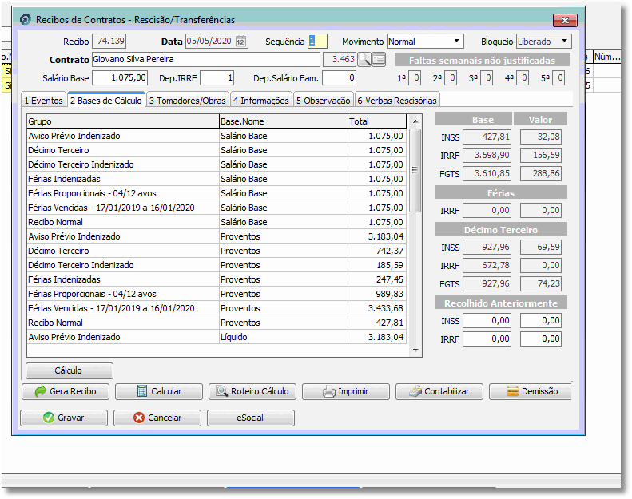Close the Recibos de Contratos window

pyautogui.click(x=565, y=20)
